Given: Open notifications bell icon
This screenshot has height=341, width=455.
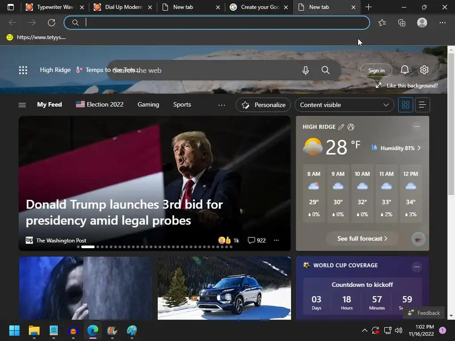Looking at the screenshot, I should pos(405,70).
